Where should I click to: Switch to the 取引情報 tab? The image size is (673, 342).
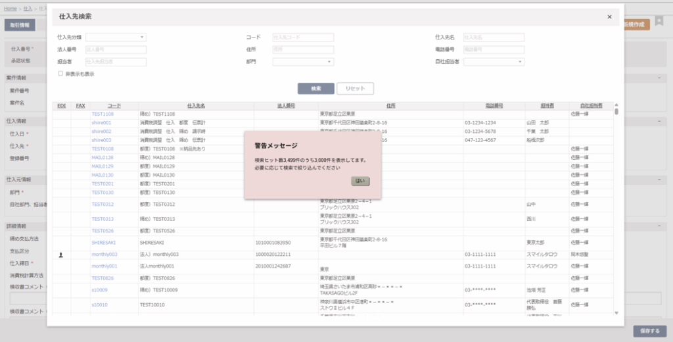click(20, 25)
